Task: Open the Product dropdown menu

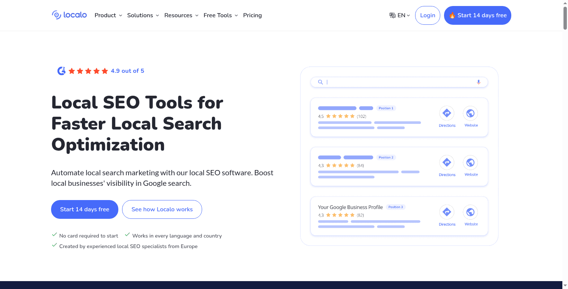Action: coord(108,15)
